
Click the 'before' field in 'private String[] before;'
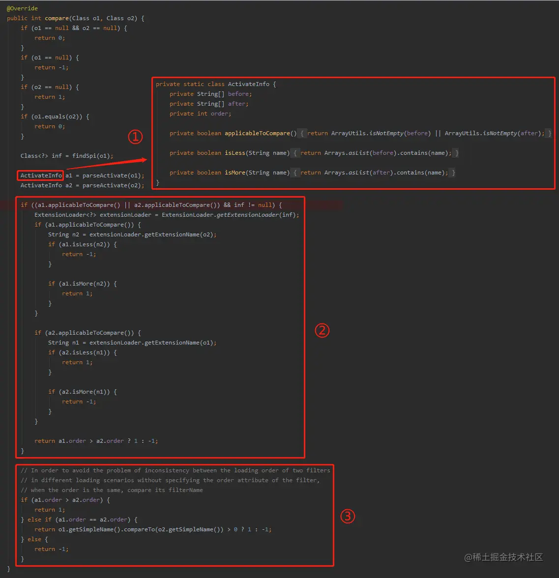tap(238, 94)
